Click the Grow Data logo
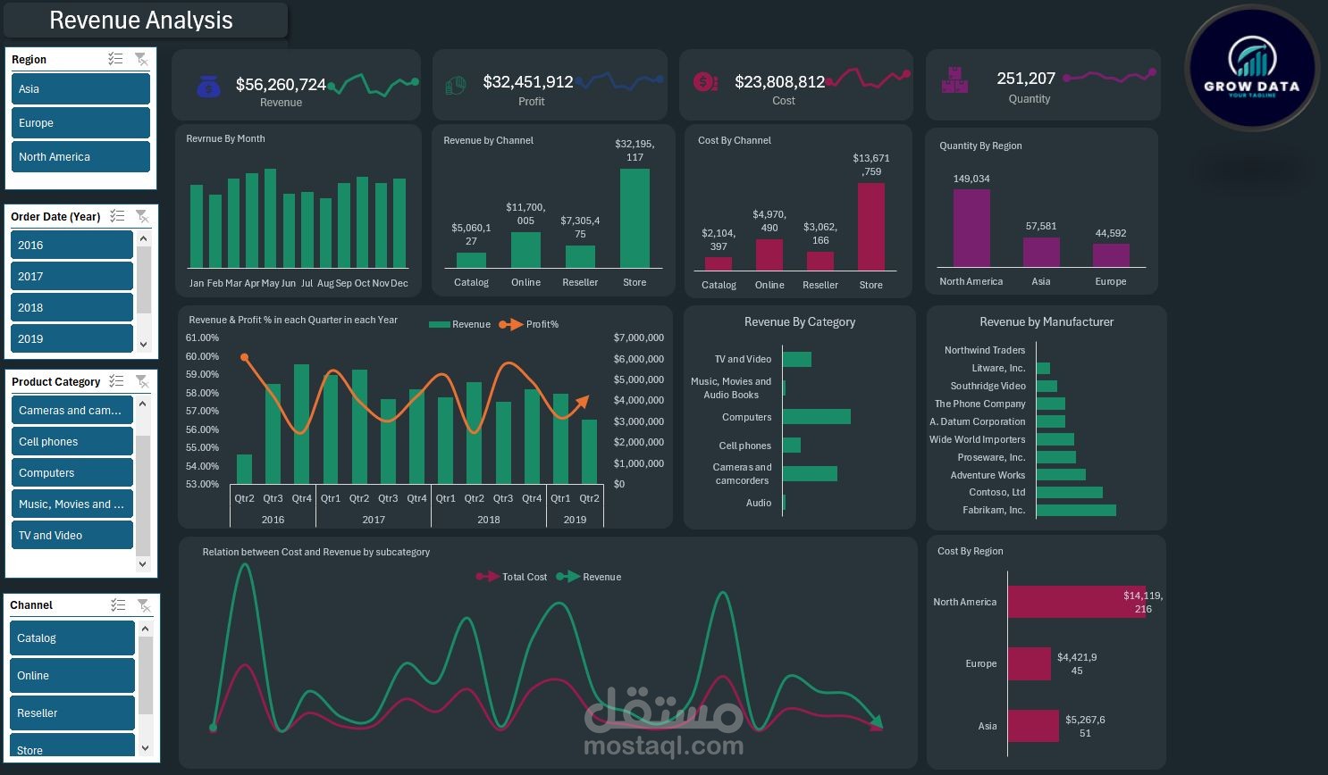 click(x=1252, y=69)
